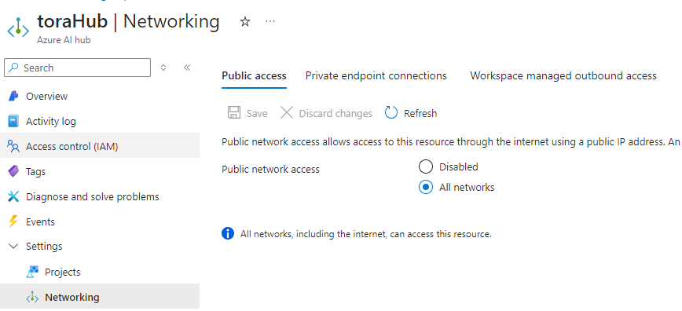
Task: Click the expand/collapse arrows beside search
Action: pos(163,68)
